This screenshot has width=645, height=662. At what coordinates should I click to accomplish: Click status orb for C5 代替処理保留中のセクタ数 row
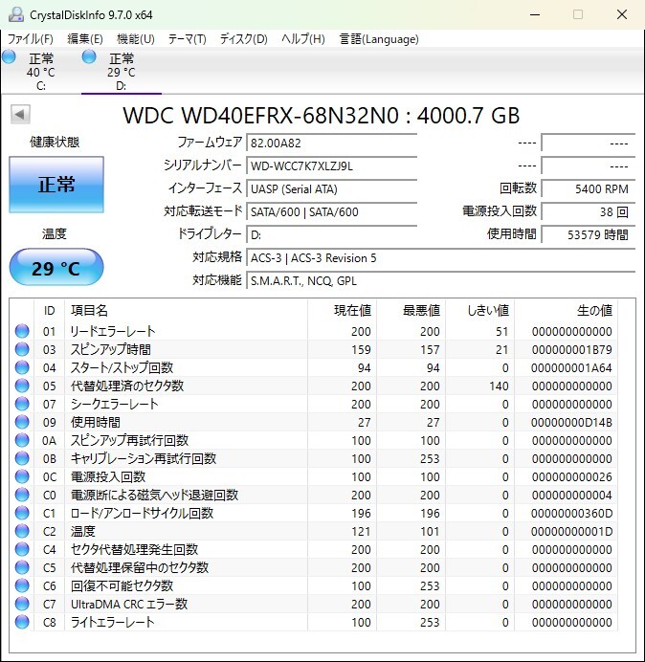tap(22, 567)
